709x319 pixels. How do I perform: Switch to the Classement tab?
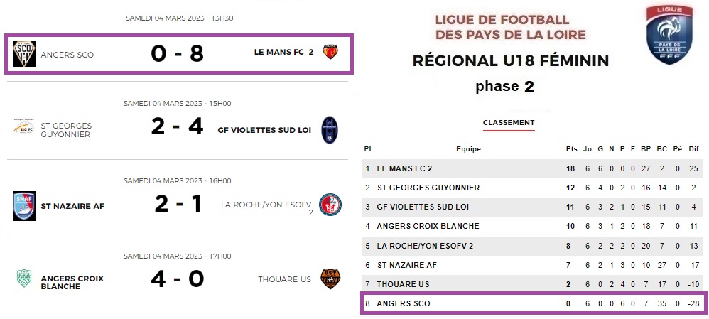tap(509, 123)
